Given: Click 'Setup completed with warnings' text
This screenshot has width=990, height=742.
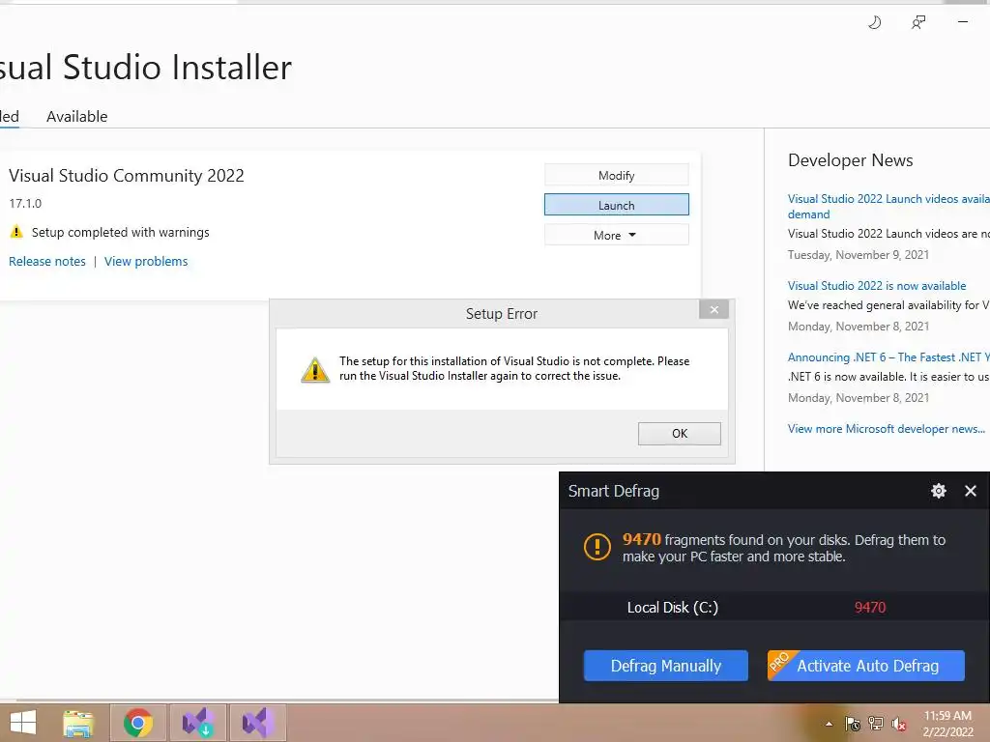Looking at the screenshot, I should point(121,232).
